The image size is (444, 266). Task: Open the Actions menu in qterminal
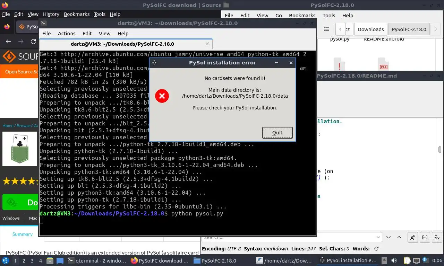(67, 34)
